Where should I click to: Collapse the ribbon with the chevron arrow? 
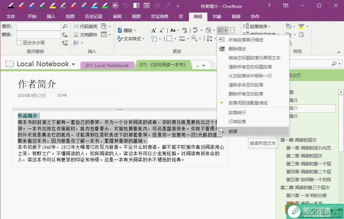coord(339,52)
